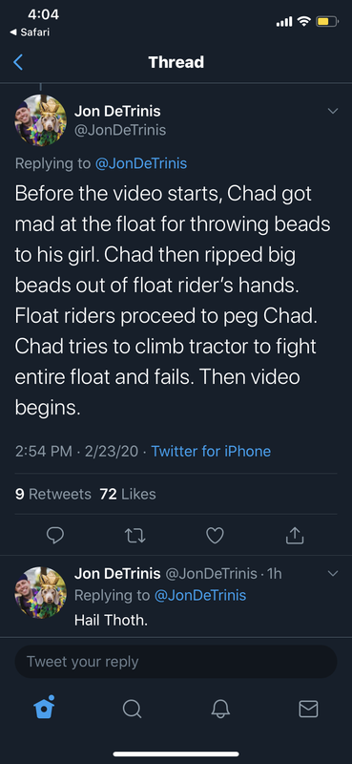This screenshot has height=764, width=352.
Task: Open @JonDeTrinis link in second reply
Action: pos(200,595)
